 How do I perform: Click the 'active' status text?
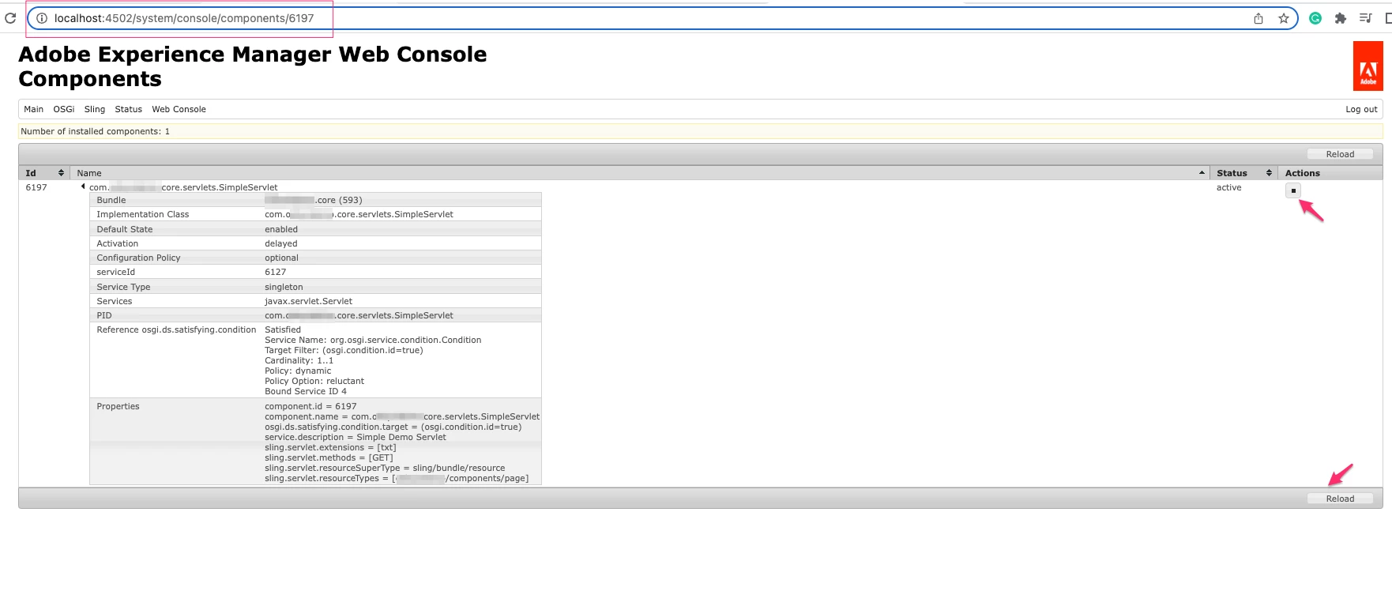click(x=1228, y=187)
